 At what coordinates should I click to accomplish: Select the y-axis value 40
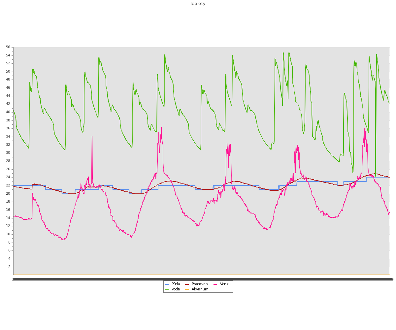(x=8, y=112)
